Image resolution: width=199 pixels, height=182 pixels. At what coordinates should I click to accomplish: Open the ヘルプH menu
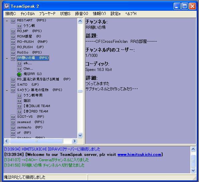[x=131, y=14]
